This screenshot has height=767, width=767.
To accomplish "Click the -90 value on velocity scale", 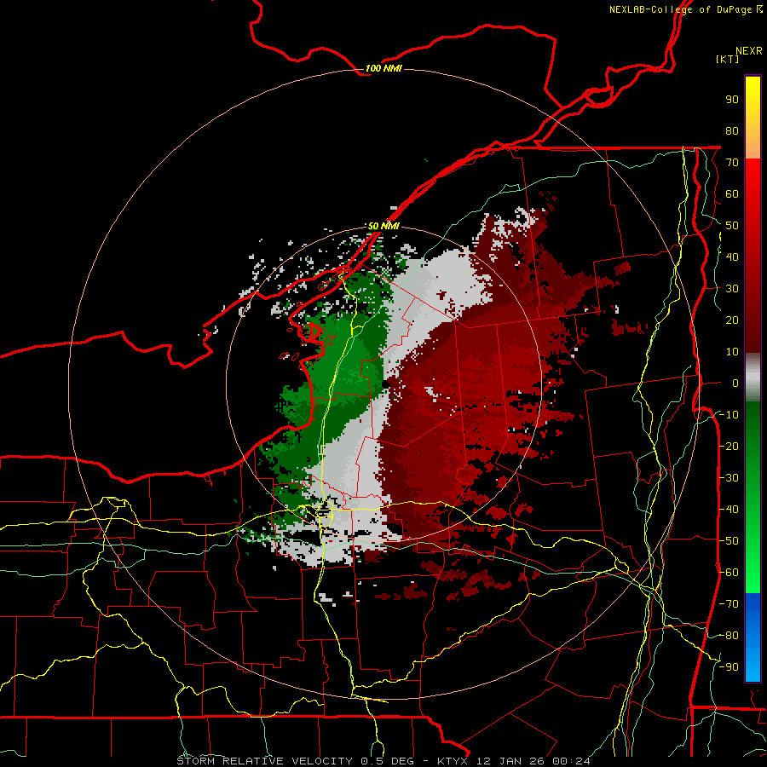I will click(x=729, y=667).
